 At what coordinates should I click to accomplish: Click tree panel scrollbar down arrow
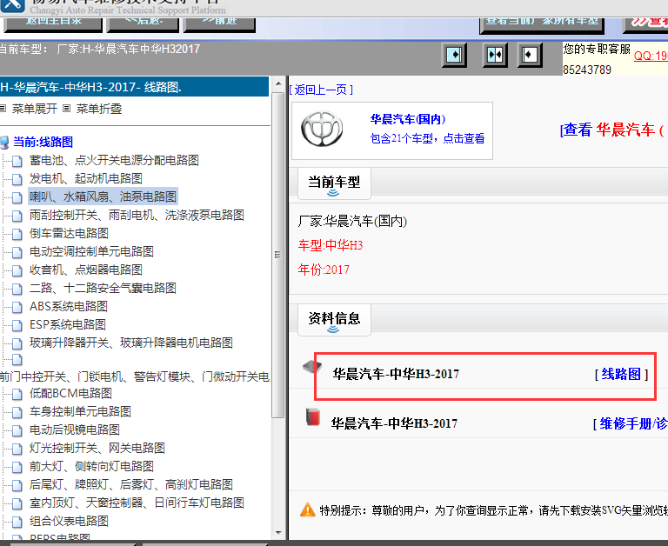point(278,533)
